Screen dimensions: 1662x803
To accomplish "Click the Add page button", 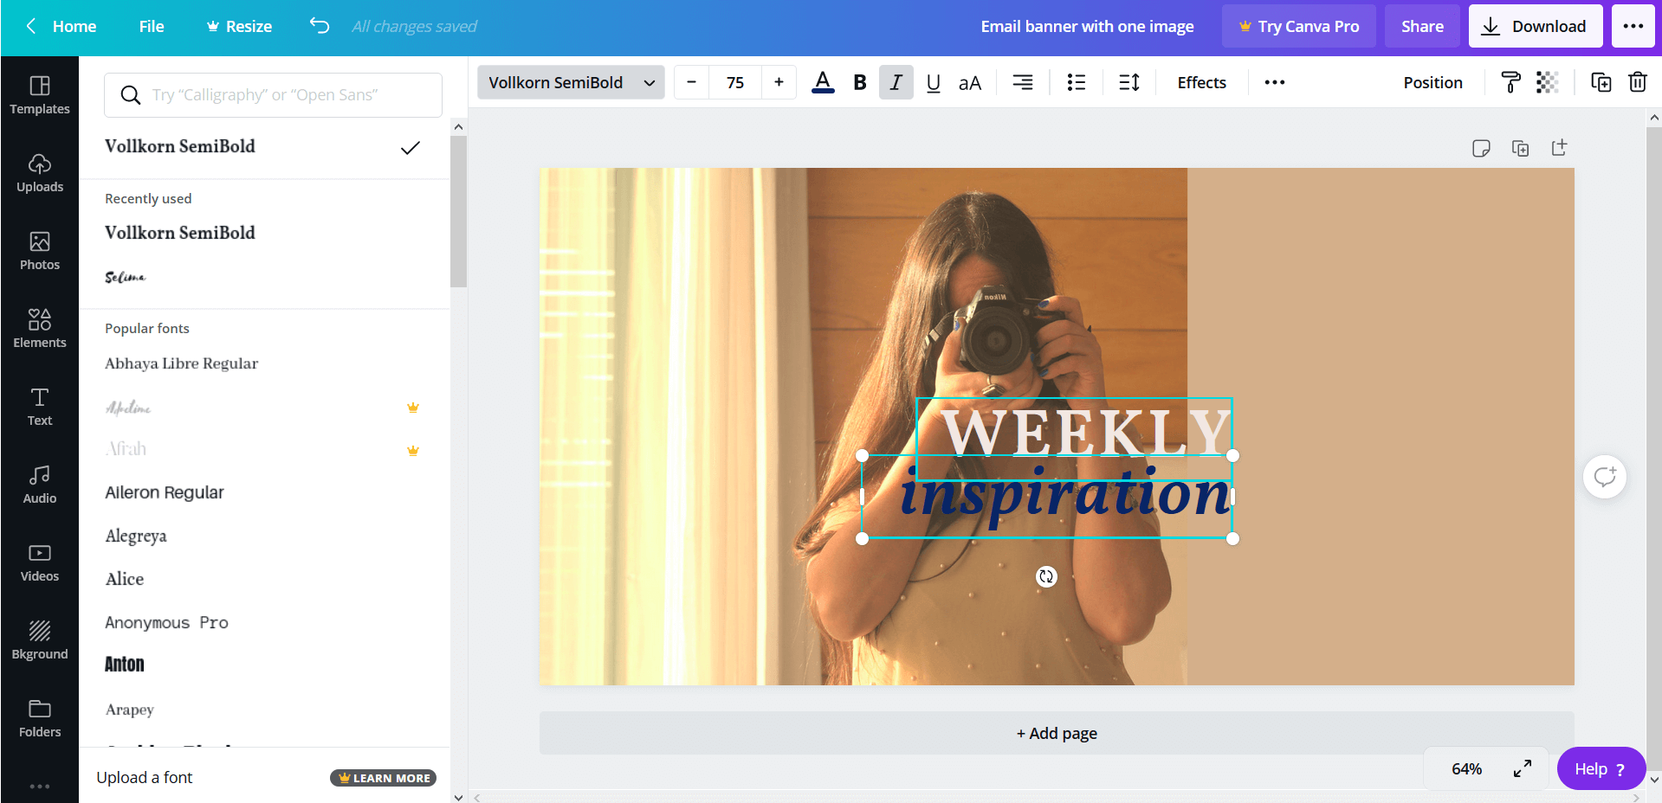I will 1056,732.
